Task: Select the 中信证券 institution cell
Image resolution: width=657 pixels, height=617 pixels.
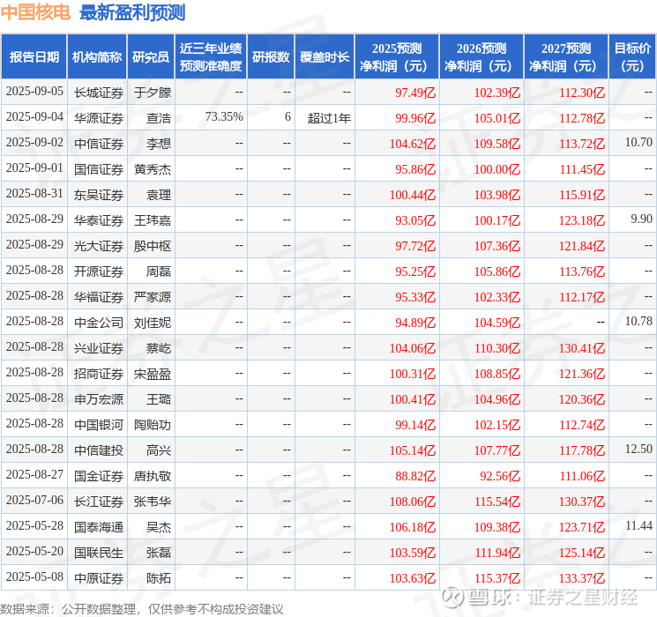Action: click(x=99, y=144)
